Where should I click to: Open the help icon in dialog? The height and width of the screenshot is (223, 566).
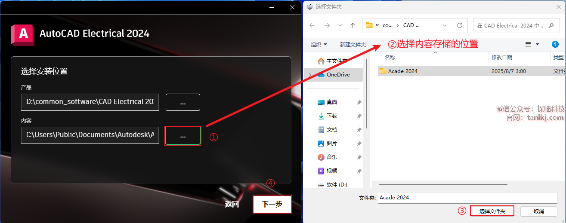click(x=555, y=44)
